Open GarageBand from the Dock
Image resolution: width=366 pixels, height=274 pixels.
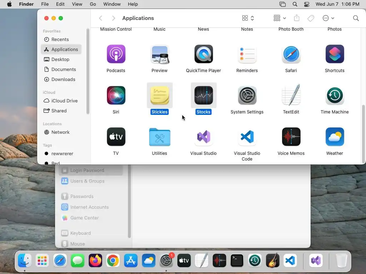coord(272,260)
